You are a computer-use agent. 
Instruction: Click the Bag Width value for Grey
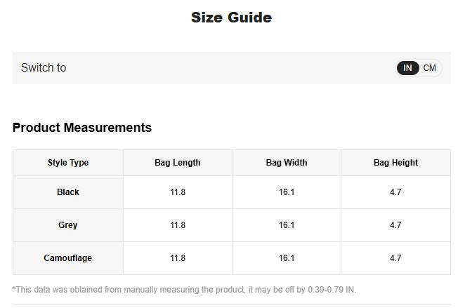coord(287,225)
